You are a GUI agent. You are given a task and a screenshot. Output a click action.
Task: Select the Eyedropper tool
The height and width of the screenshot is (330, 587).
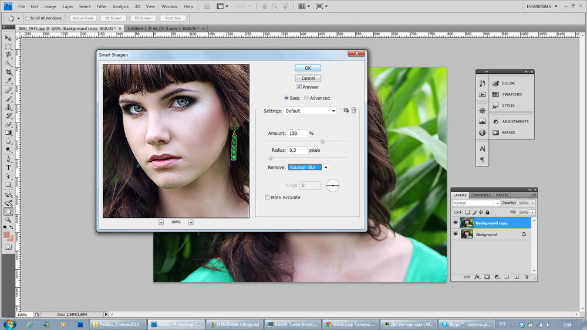coord(8,80)
